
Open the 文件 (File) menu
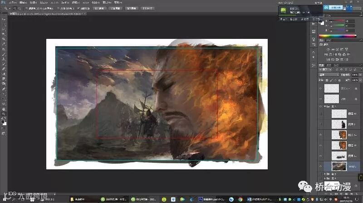(x=13, y=3)
